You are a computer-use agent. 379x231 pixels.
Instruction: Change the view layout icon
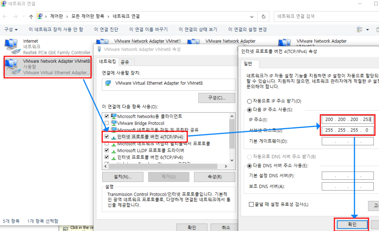(360, 29)
